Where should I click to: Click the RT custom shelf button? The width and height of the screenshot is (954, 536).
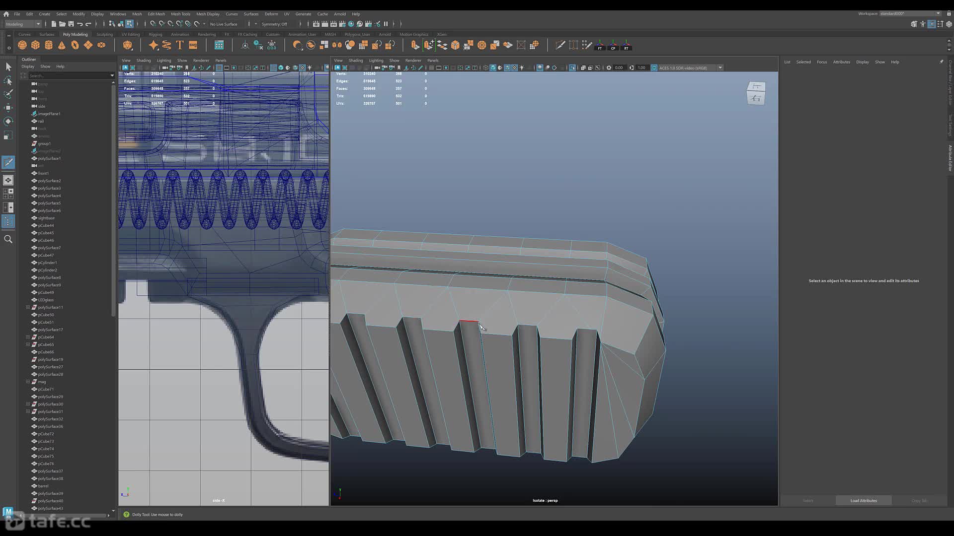(x=626, y=45)
